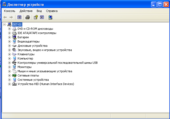
Task: Expand the Устройства HID node
Action: [x=10, y=84]
